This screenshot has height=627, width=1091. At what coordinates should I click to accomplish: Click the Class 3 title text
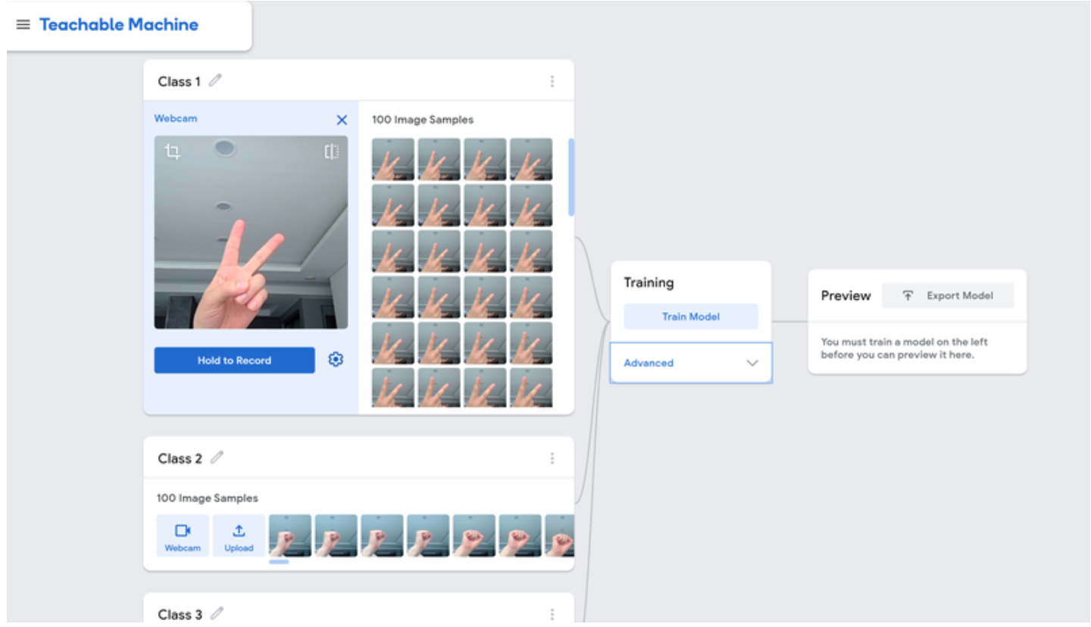coord(180,614)
